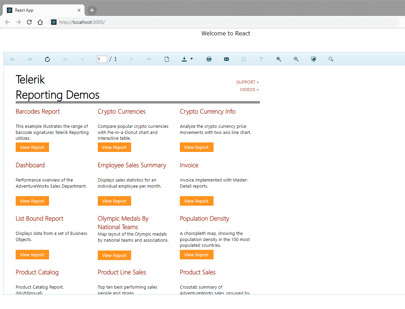The width and height of the screenshot is (405, 309).
Task: Refresh the report in the viewer toolbar
Action: pos(47,59)
